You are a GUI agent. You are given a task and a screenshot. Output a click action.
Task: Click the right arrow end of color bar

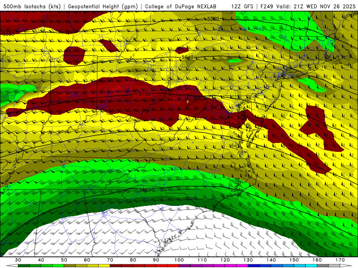point(346,265)
